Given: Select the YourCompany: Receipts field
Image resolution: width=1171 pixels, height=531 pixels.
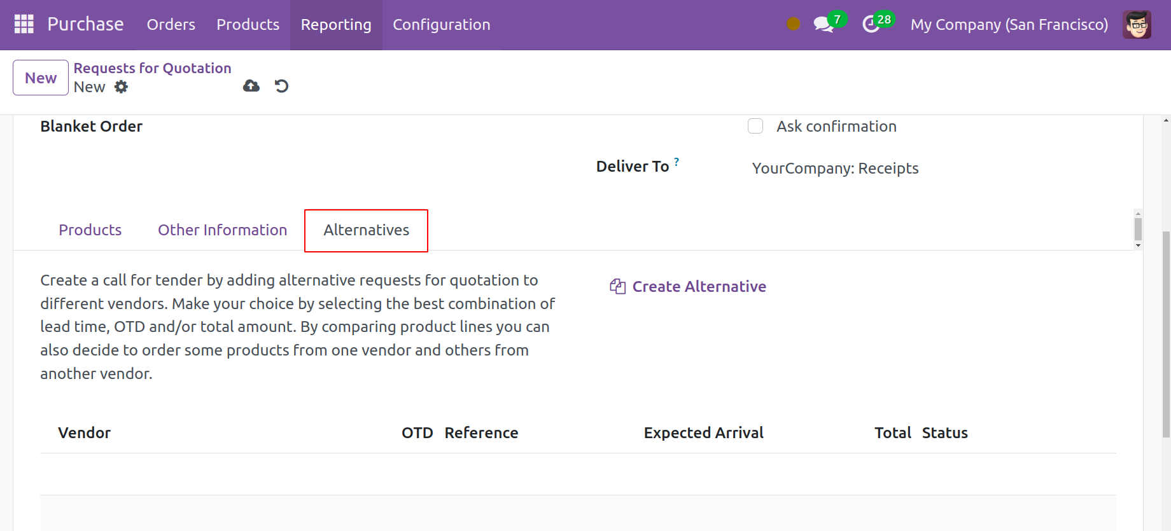Looking at the screenshot, I should [835, 168].
